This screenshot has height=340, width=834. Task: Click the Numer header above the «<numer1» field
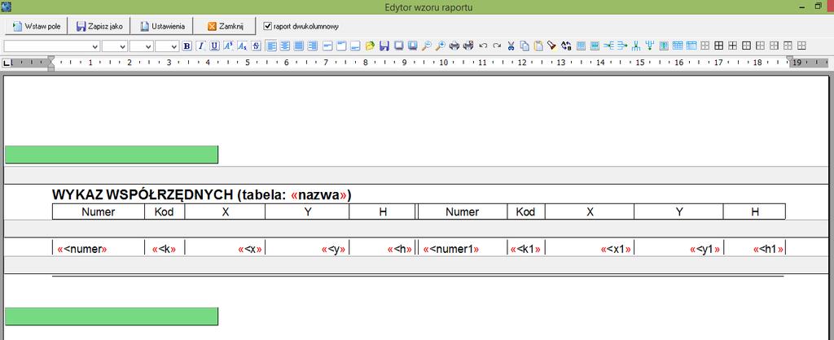[x=463, y=211]
